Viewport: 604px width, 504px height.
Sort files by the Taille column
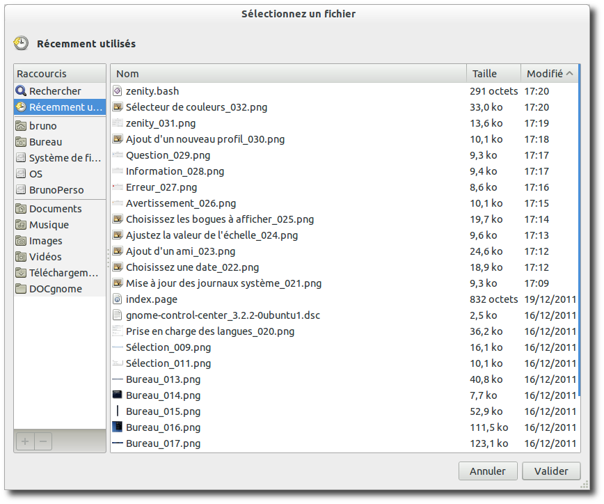point(493,74)
